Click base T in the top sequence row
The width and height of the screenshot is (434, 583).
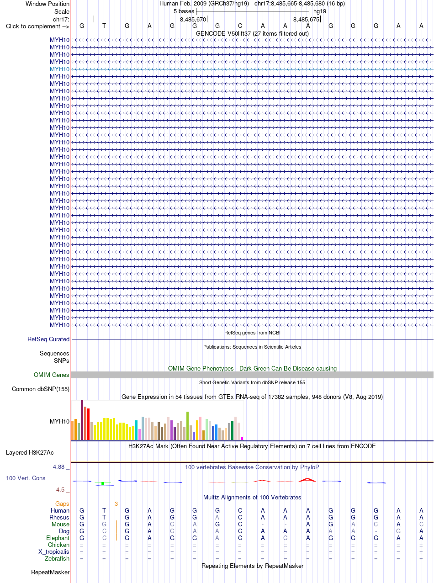pos(104,26)
